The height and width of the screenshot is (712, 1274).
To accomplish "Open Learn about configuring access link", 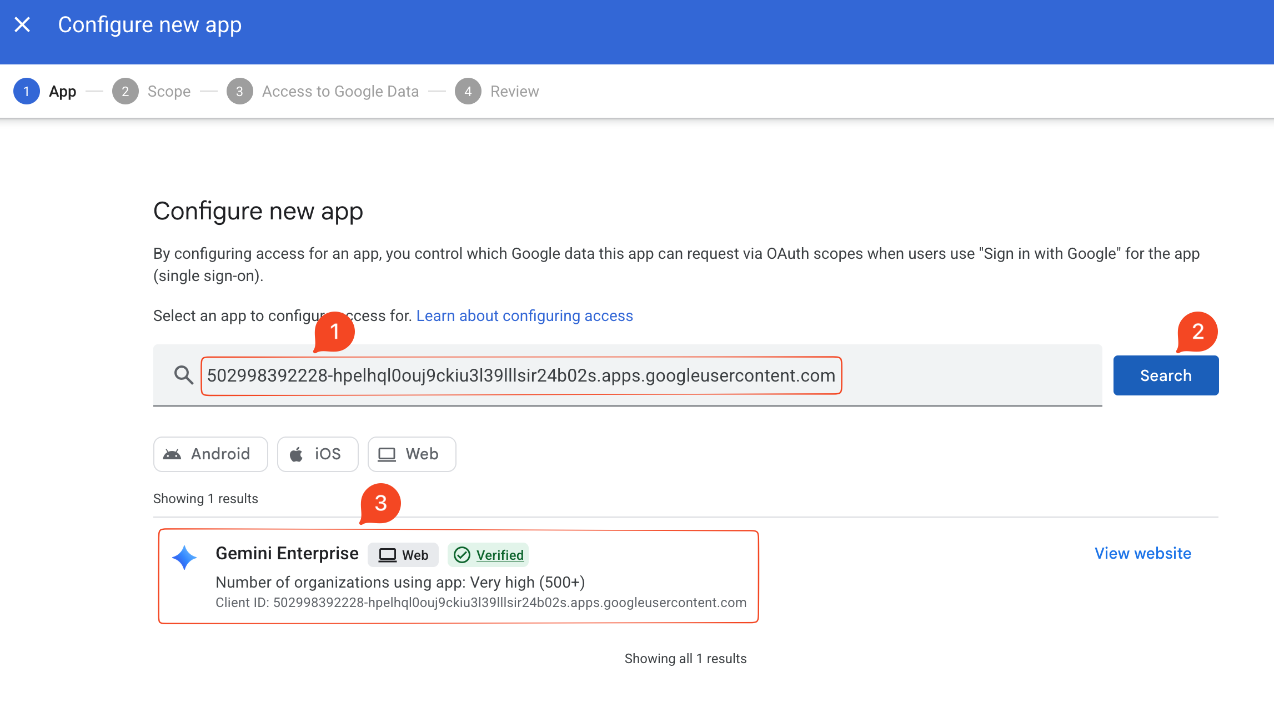I will pos(525,315).
